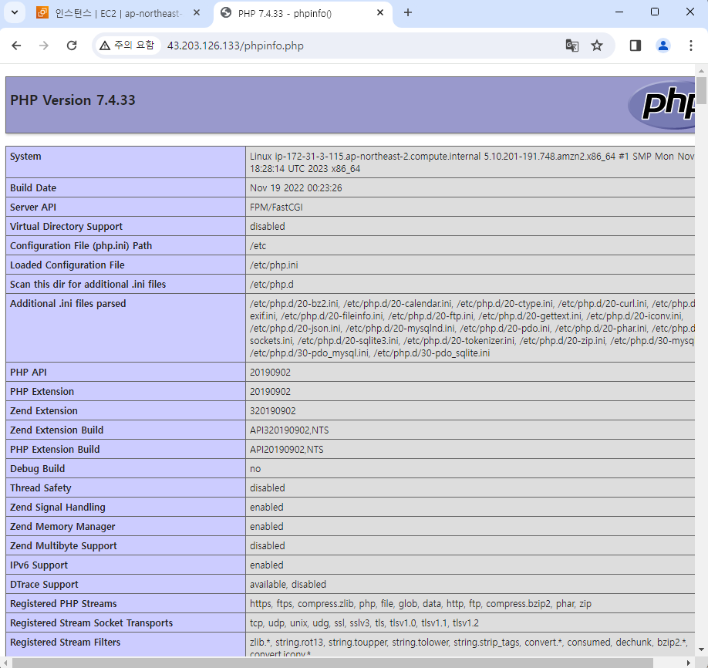Viewport: 708px width, 668px height.
Task: Toggle the browser side panel
Action: coord(636,46)
